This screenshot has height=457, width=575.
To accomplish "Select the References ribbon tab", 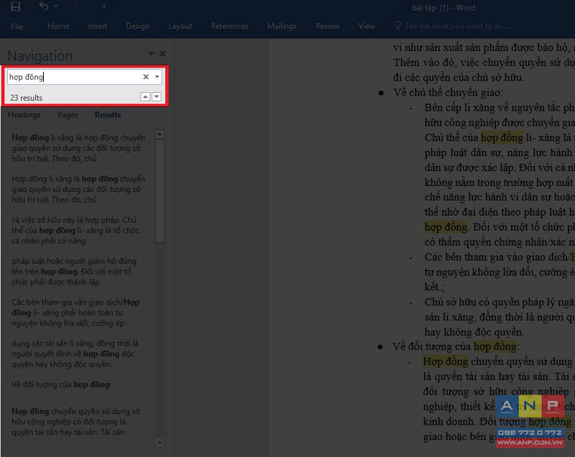I will [x=229, y=26].
